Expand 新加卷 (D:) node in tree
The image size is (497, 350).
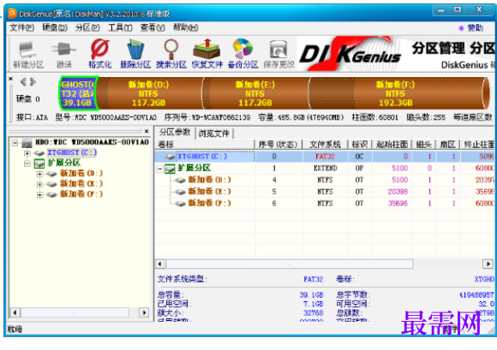click(39, 174)
